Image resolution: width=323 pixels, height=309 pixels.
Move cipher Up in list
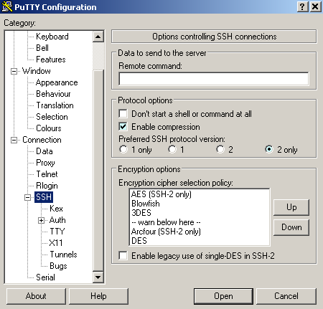pyautogui.click(x=291, y=207)
